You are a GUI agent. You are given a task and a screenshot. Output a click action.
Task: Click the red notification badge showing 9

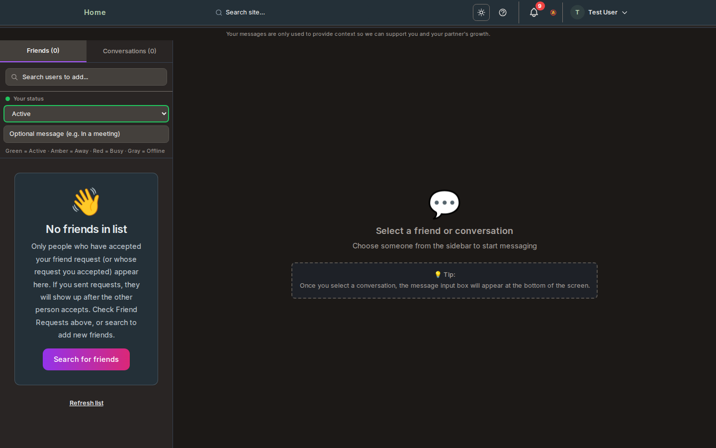click(x=539, y=6)
